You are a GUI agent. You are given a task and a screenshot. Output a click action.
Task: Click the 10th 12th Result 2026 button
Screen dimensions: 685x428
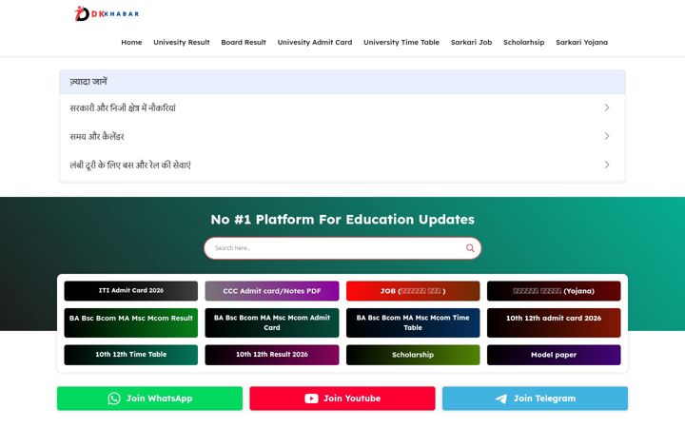tap(272, 355)
